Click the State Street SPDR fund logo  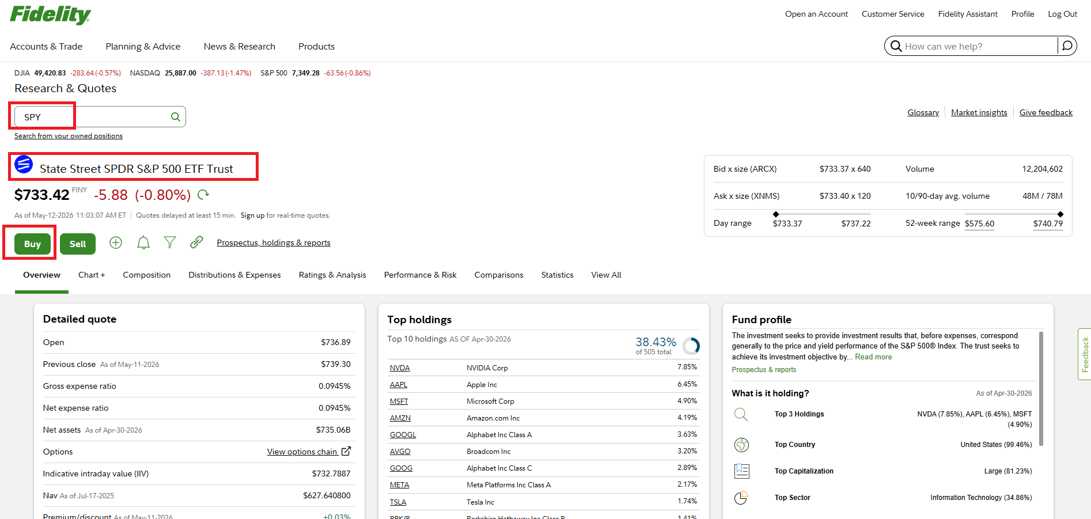pos(24,164)
